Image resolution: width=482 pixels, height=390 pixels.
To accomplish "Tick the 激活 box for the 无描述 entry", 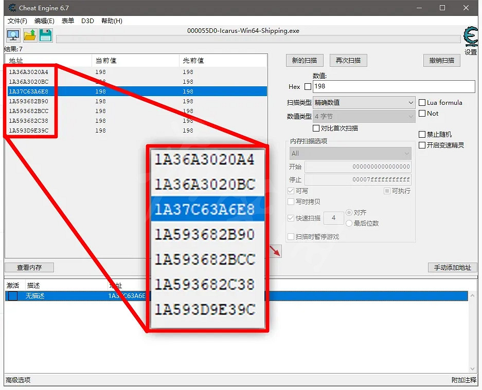I will [x=13, y=296].
